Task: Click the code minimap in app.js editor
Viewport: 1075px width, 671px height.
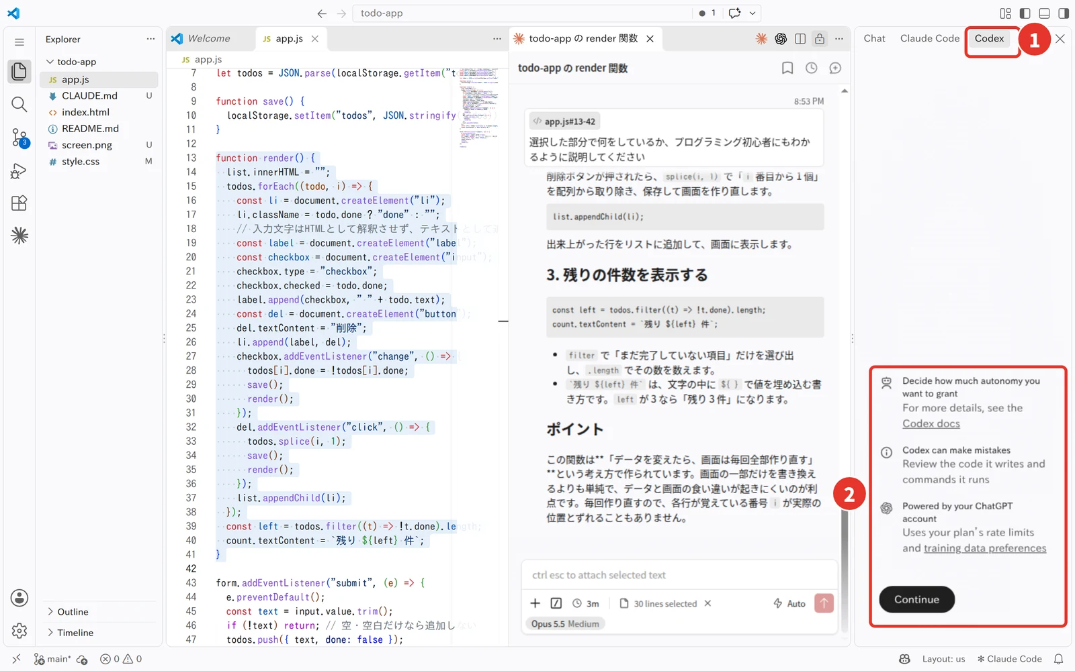Action: point(478,107)
